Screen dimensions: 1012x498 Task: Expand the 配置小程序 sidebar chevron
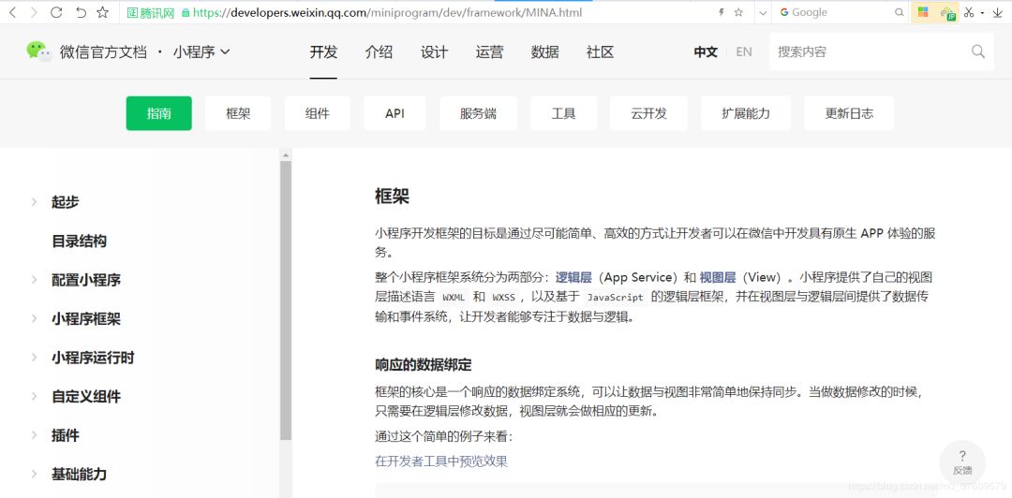coord(35,280)
